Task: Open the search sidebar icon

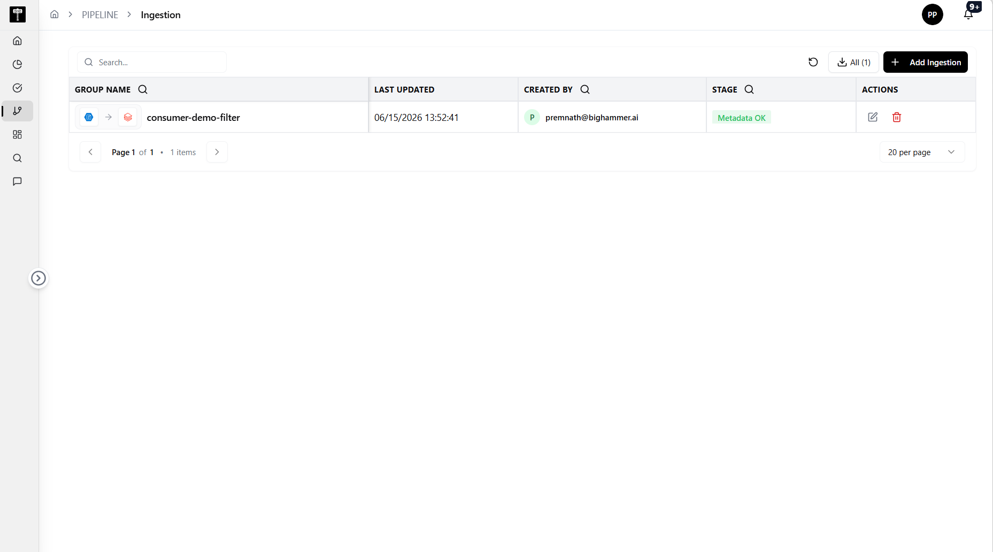Action: (17, 158)
